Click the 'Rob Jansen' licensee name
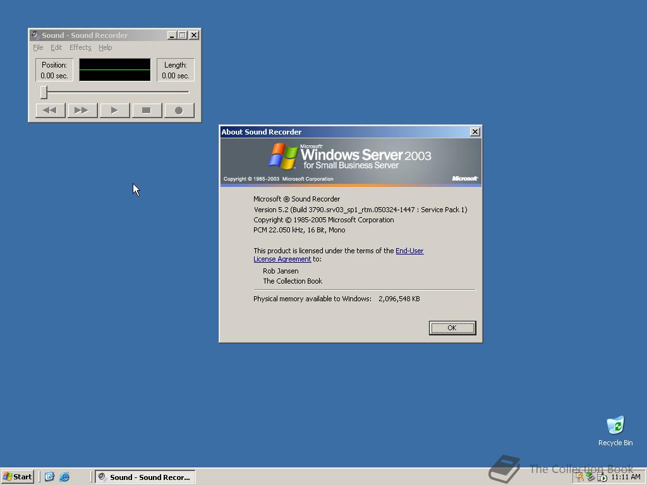The height and width of the screenshot is (485, 647). [x=281, y=271]
